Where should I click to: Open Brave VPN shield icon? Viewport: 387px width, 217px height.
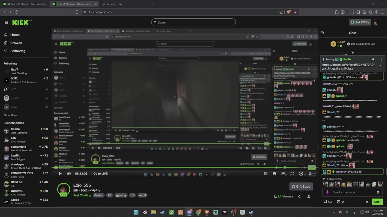tap(376, 12)
